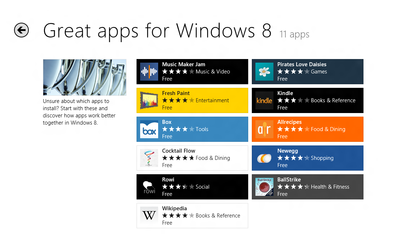Click the star rating on Kindle tile

[x=294, y=100]
